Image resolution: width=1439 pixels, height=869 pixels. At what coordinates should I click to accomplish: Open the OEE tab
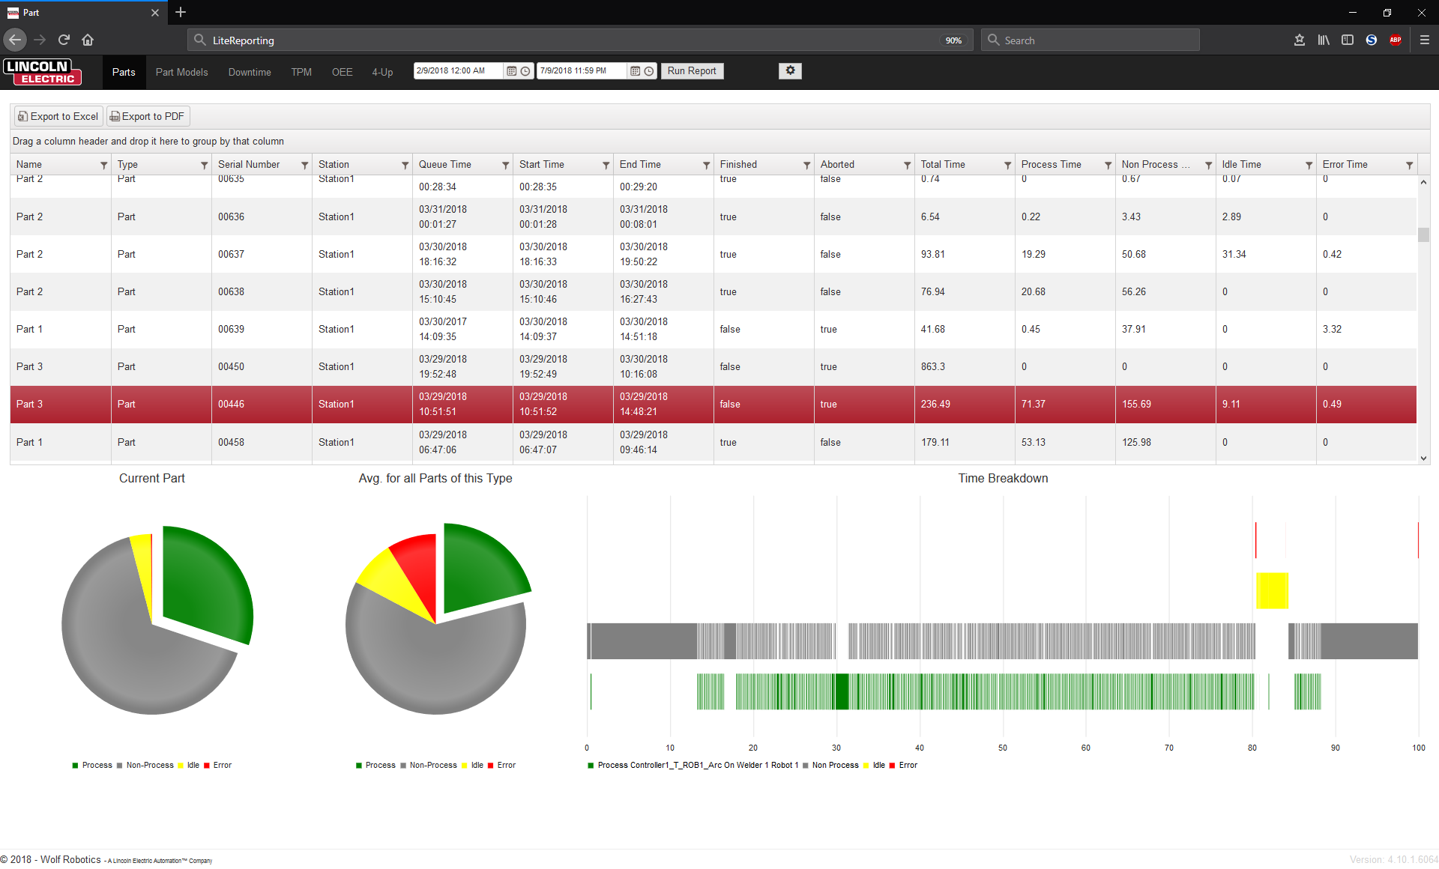pyautogui.click(x=342, y=72)
